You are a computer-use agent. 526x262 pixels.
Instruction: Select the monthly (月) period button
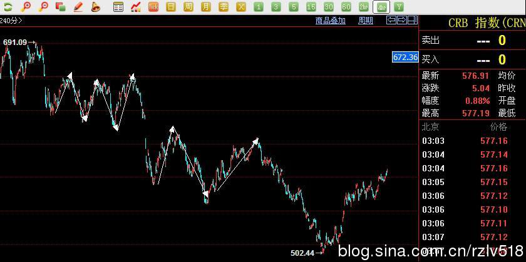[x=206, y=7]
